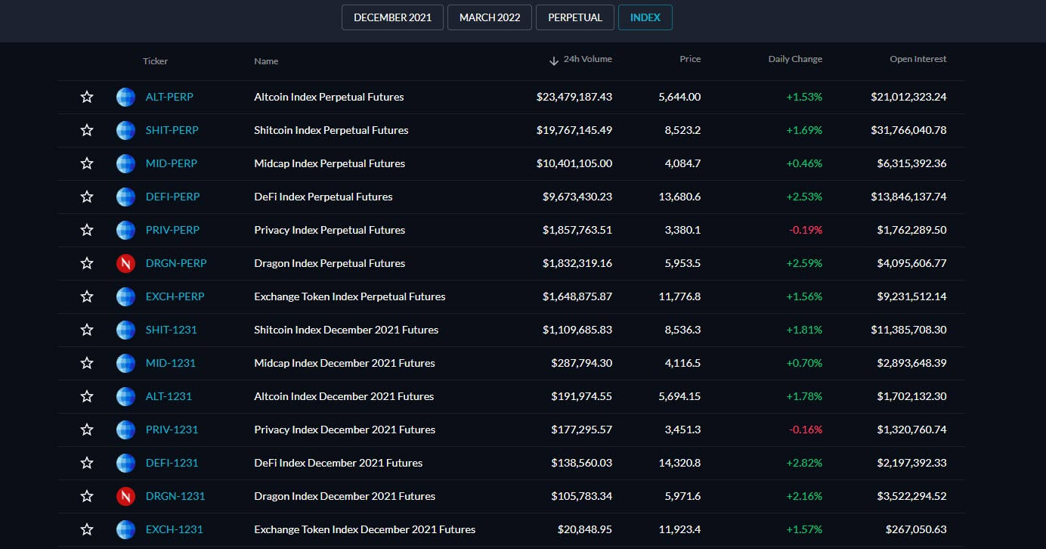This screenshot has height=549, width=1046.
Task: Open the ALT-PERP ticker link
Action: [x=170, y=97]
